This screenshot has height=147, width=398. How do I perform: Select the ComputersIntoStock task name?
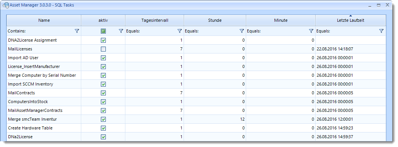[x=28, y=102]
